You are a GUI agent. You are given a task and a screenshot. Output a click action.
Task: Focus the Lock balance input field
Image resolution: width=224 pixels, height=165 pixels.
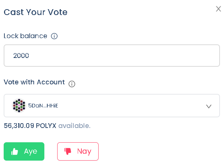112,55
